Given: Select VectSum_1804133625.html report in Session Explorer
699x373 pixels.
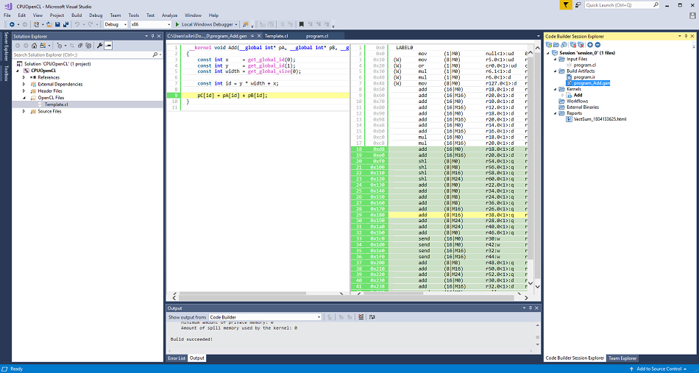Looking at the screenshot, I should tap(600, 118).
